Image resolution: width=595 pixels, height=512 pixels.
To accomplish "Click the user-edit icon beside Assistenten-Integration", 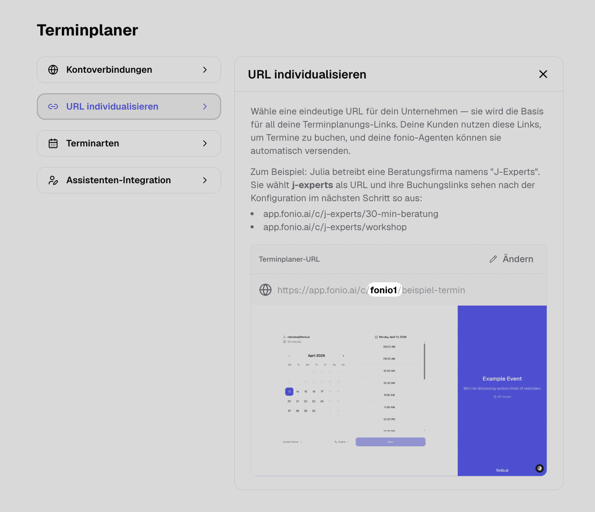I will [53, 180].
